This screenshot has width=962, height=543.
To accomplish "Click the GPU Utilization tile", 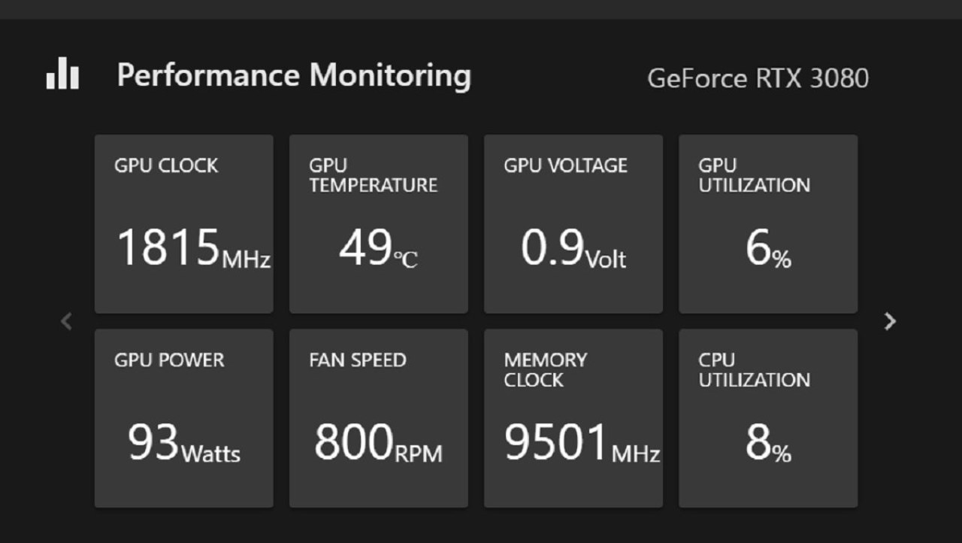I will click(768, 224).
